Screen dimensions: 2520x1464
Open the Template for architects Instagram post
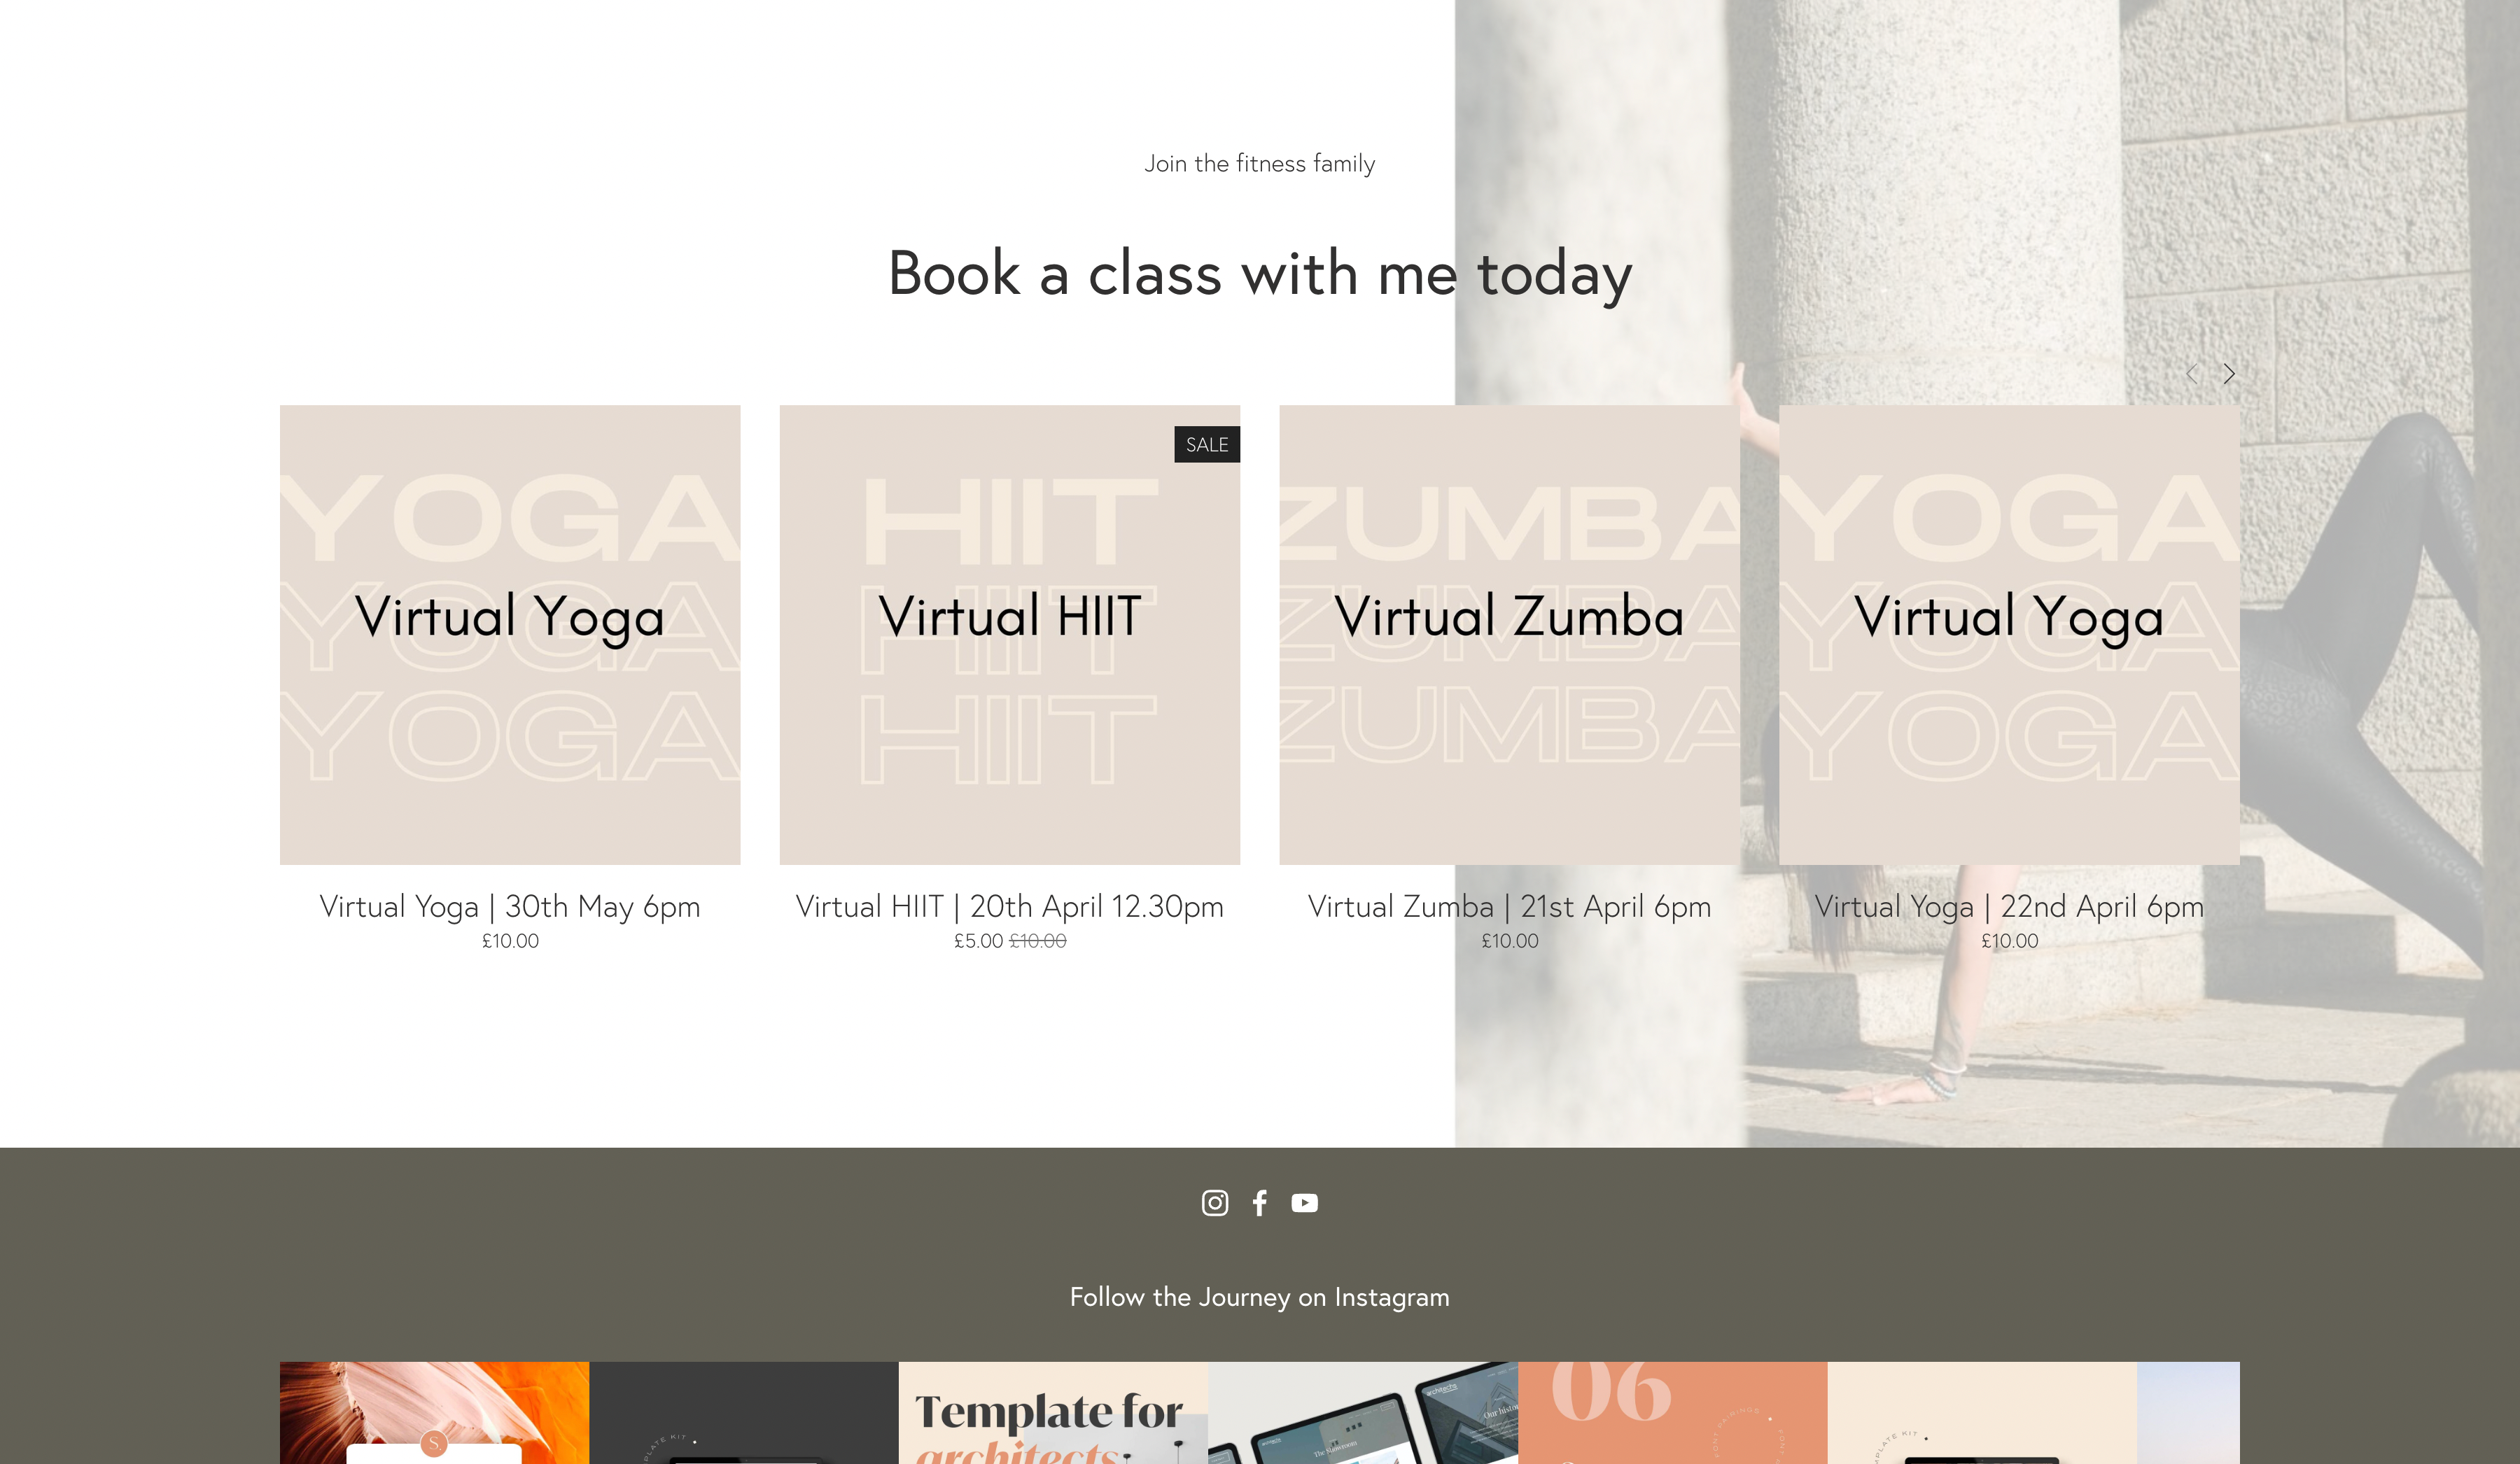click(1053, 1413)
